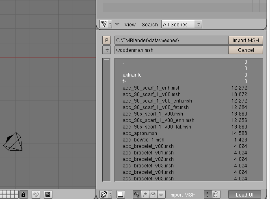Open the View menu
This screenshot has width=270, height=199.
[x=130, y=25]
